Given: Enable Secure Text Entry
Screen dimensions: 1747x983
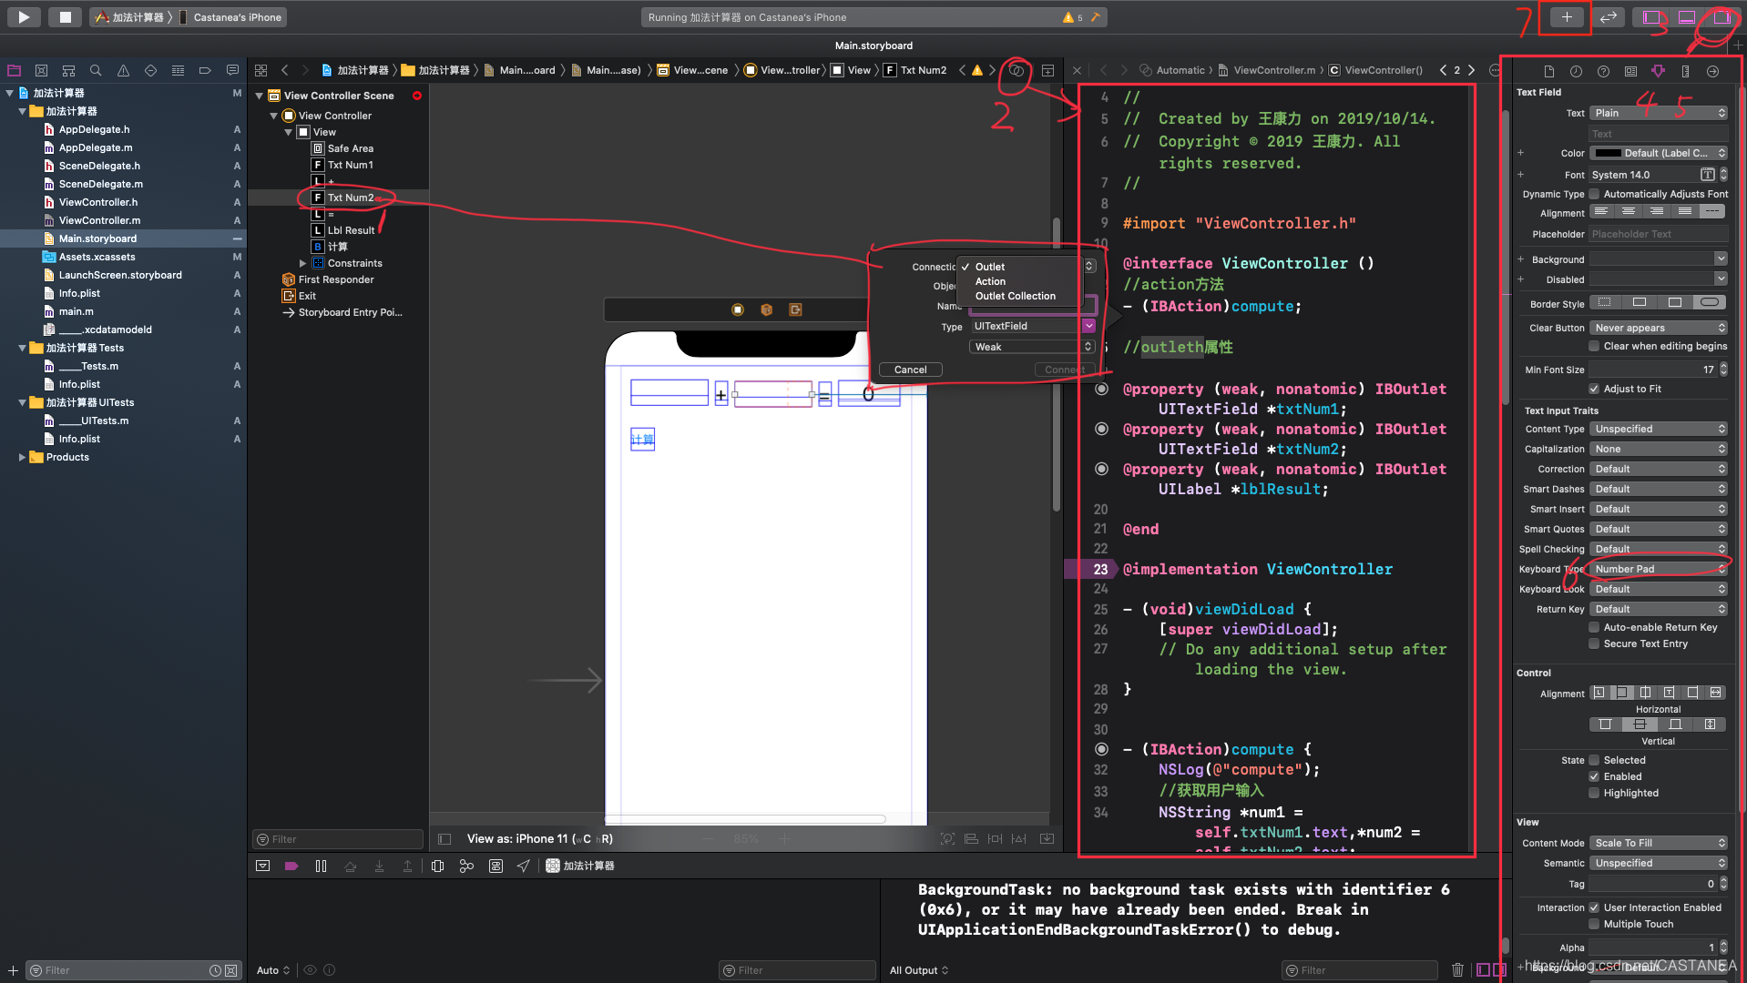Looking at the screenshot, I should [1595, 644].
